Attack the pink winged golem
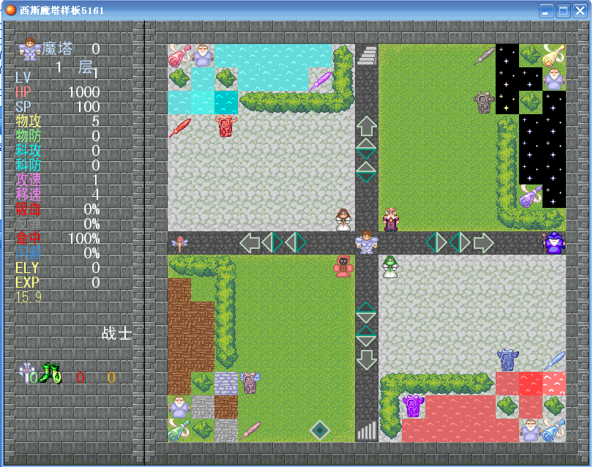This screenshot has height=467, width=593. [250, 383]
